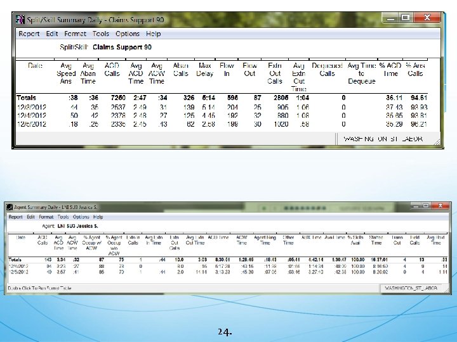Open Options menu in Split/Skill Summary window
Image resolution: width=457 pixels, height=342 pixels.
[128, 34]
